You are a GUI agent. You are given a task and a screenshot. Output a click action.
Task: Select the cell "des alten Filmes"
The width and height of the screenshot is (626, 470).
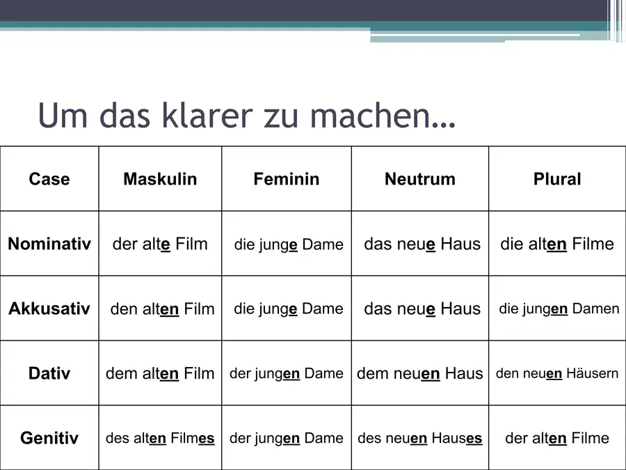(160, 438)
